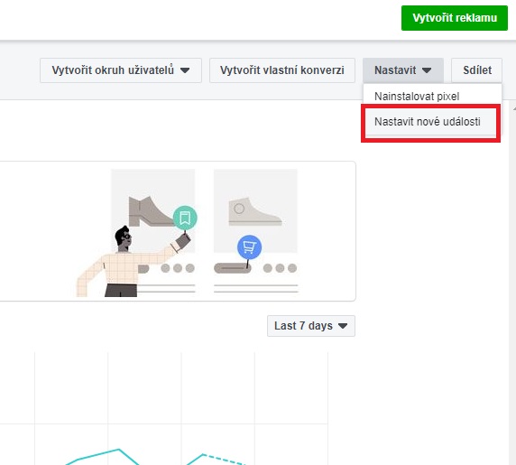This screenshot has width=516, height=465.
Task: Click the grey pill button under sneaker
Action: click(x=233, y=268)
